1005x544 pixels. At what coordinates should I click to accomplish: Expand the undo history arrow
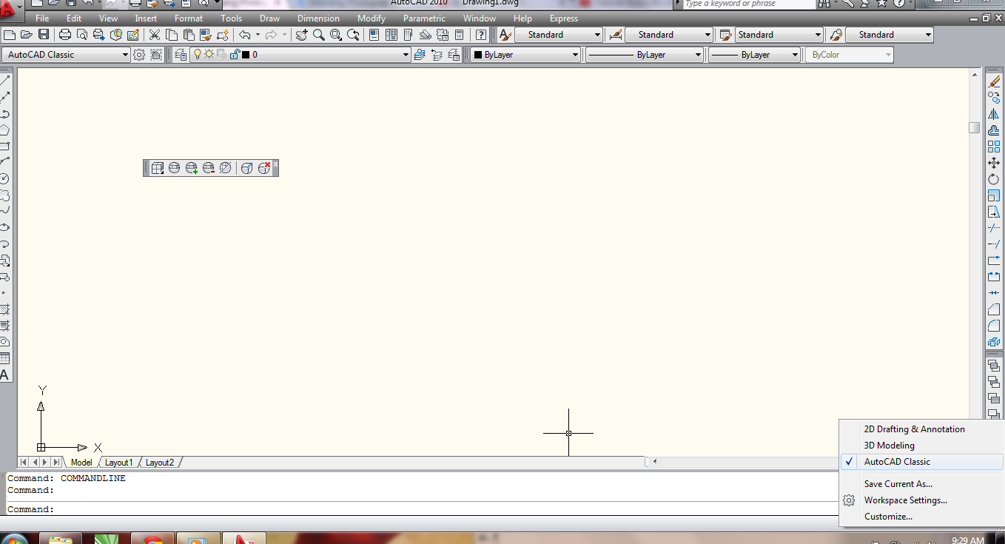coord(258,35)
